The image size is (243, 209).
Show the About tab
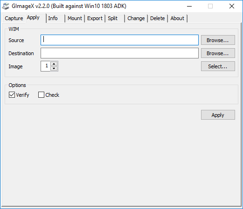(x=177, y=18)
